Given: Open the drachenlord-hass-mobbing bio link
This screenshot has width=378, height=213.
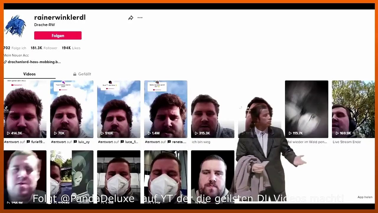Looking at the screenshot, I should 34,62.
